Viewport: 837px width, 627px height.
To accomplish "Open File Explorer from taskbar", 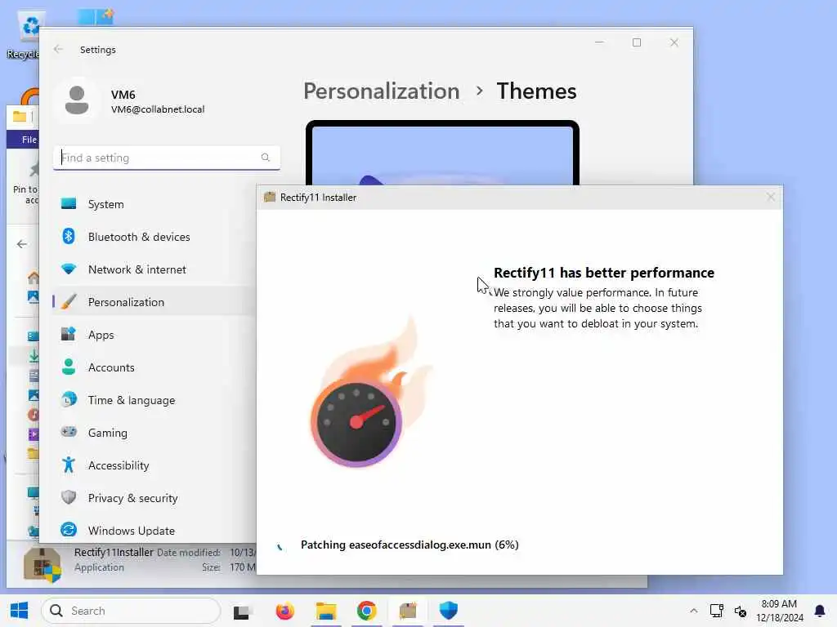I will tap(325, 611).
